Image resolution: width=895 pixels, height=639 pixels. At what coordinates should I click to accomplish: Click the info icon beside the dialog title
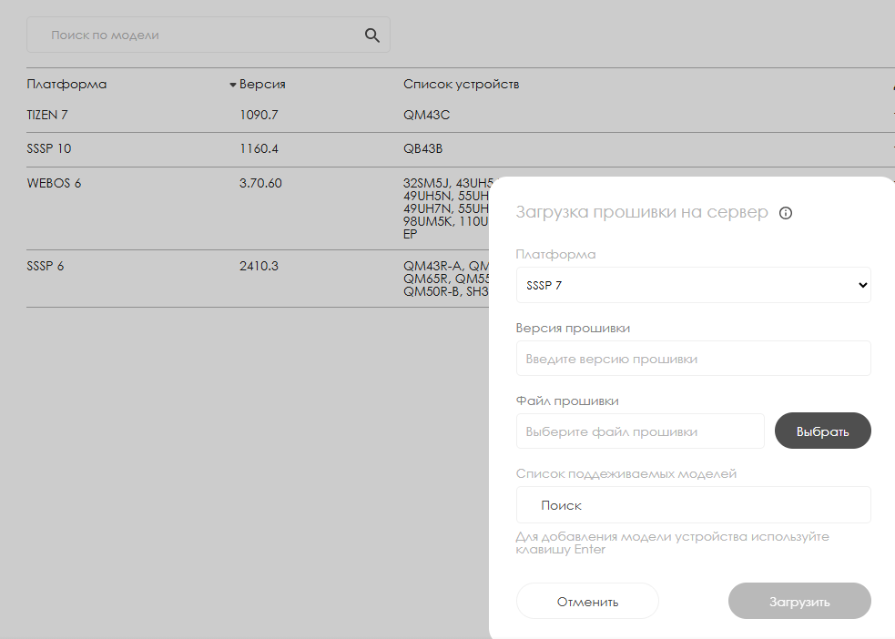(786, 213)
